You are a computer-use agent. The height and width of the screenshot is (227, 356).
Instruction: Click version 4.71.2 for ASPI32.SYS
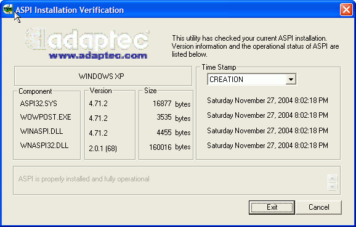coord(98,104)
